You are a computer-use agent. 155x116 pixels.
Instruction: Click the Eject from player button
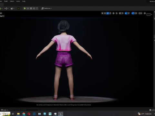coord(34,8)
